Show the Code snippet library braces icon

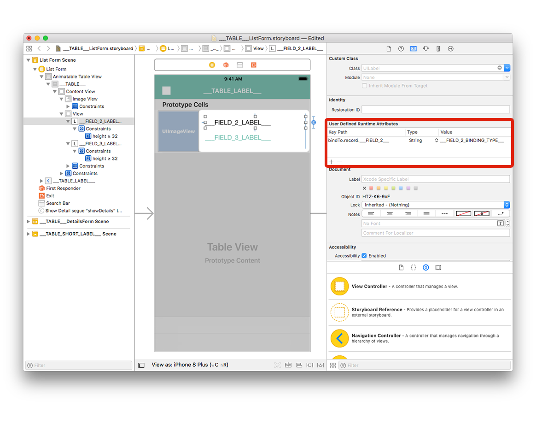[413, 268]
